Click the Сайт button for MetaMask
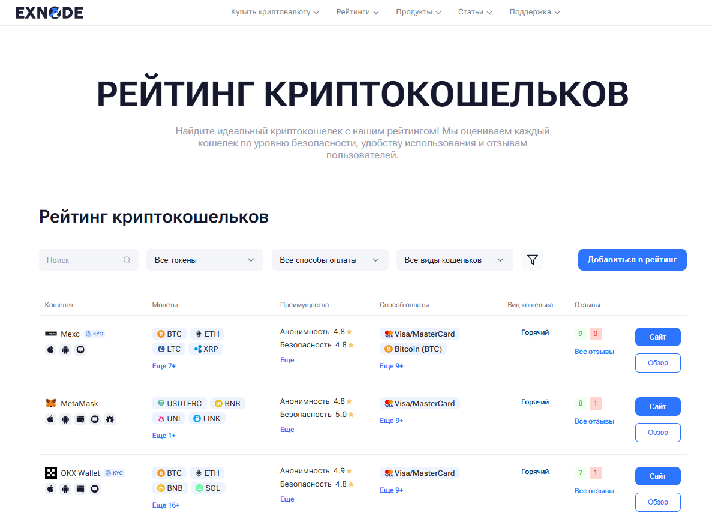 (657, 406)
